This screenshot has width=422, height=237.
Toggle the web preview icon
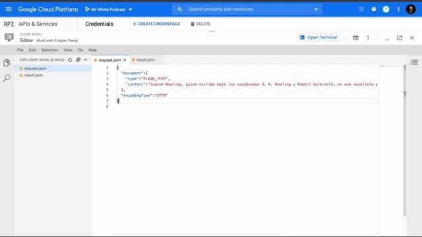(x=355, y=38)
